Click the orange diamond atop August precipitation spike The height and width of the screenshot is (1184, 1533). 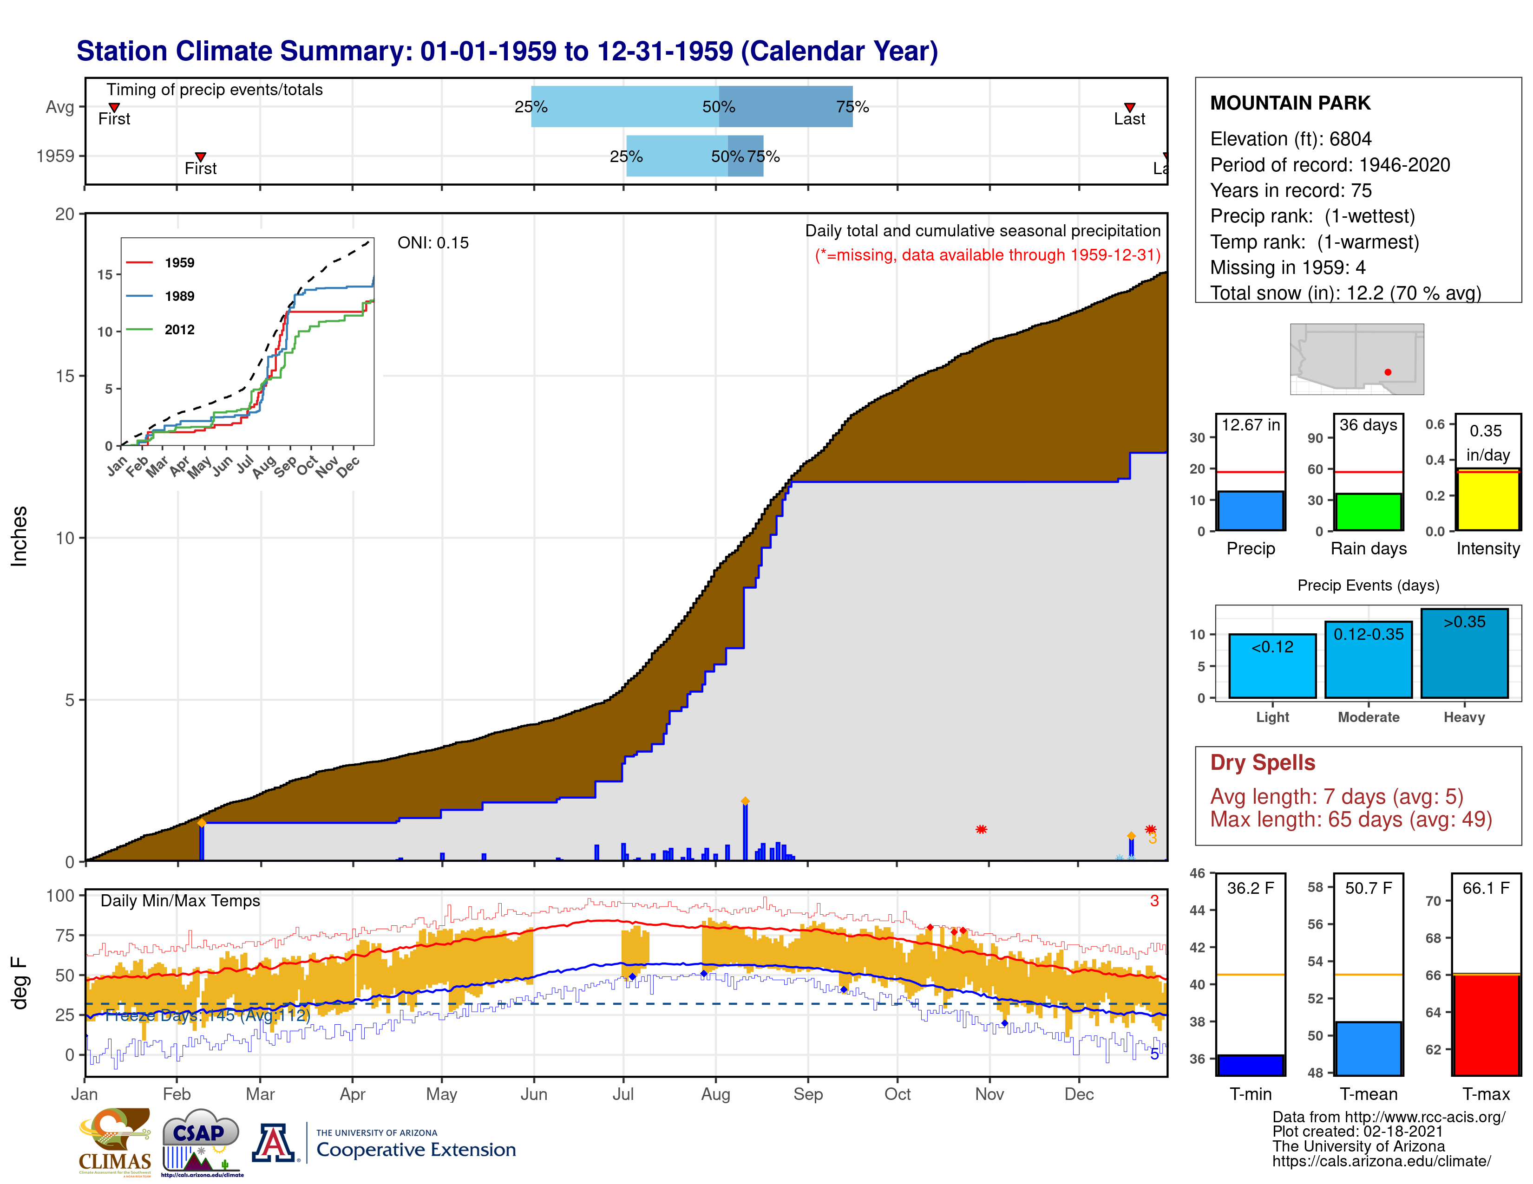[745, 801]
